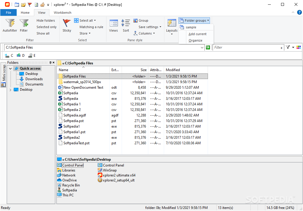Click the Folder groups dropdown button
303x211 pixels.
194,20
